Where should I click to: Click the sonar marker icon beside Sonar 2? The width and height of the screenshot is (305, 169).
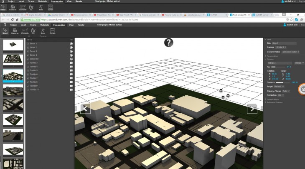[71, 47]
